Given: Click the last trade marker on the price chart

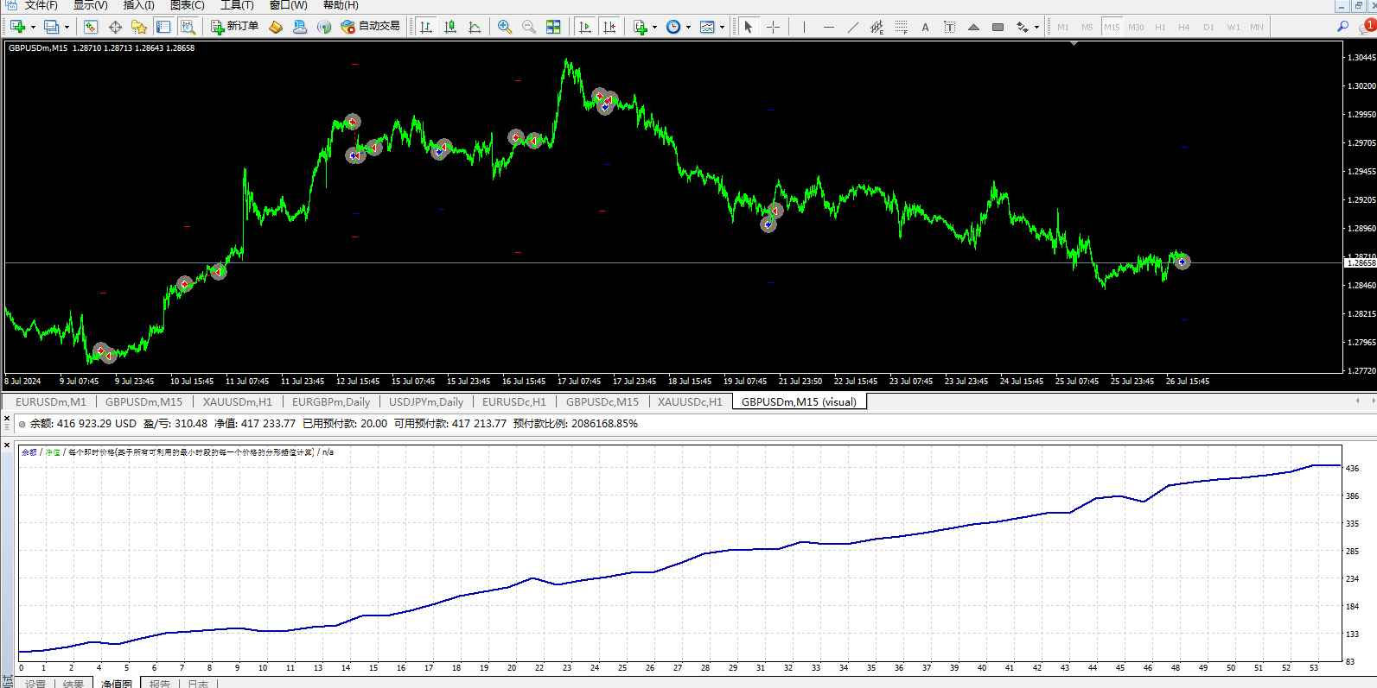Looking at the screenshot, I should pyautogui.click(x=1182, y=262).
